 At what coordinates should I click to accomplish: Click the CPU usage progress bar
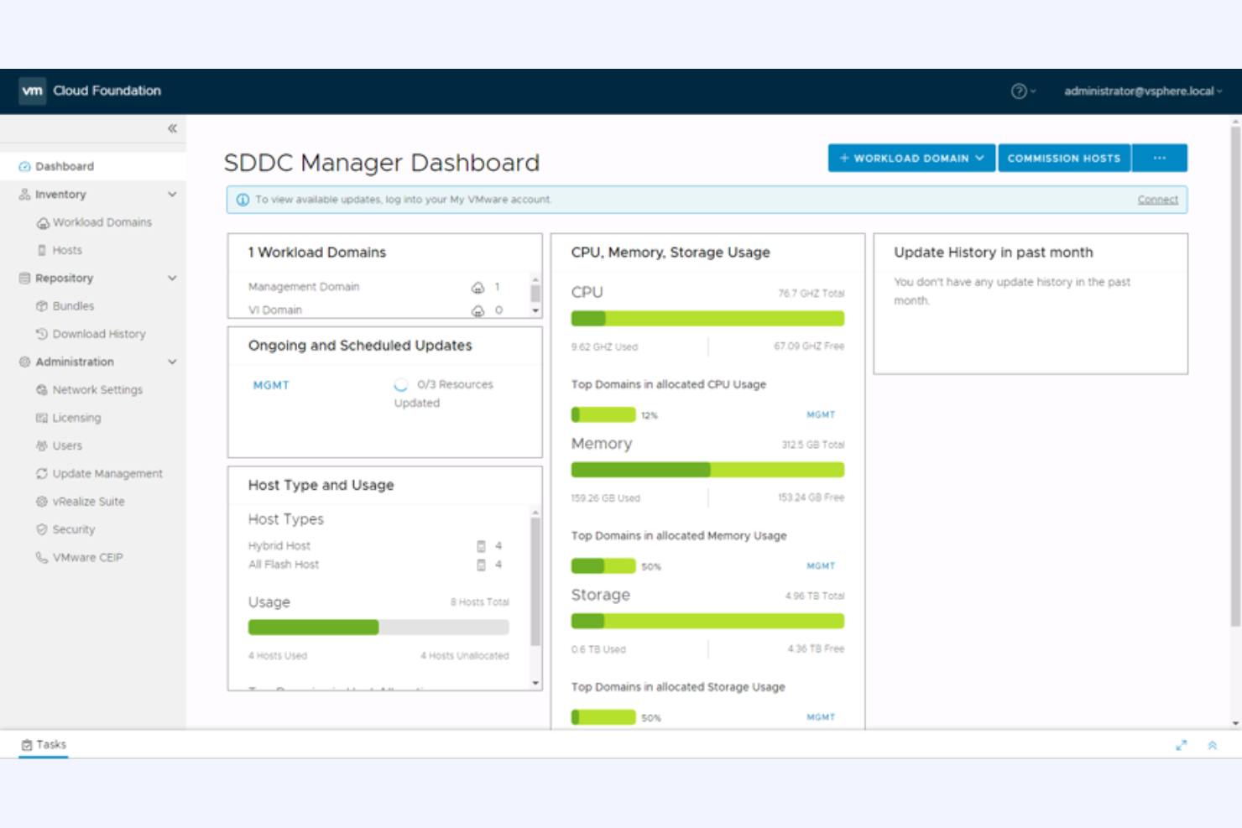707,318
